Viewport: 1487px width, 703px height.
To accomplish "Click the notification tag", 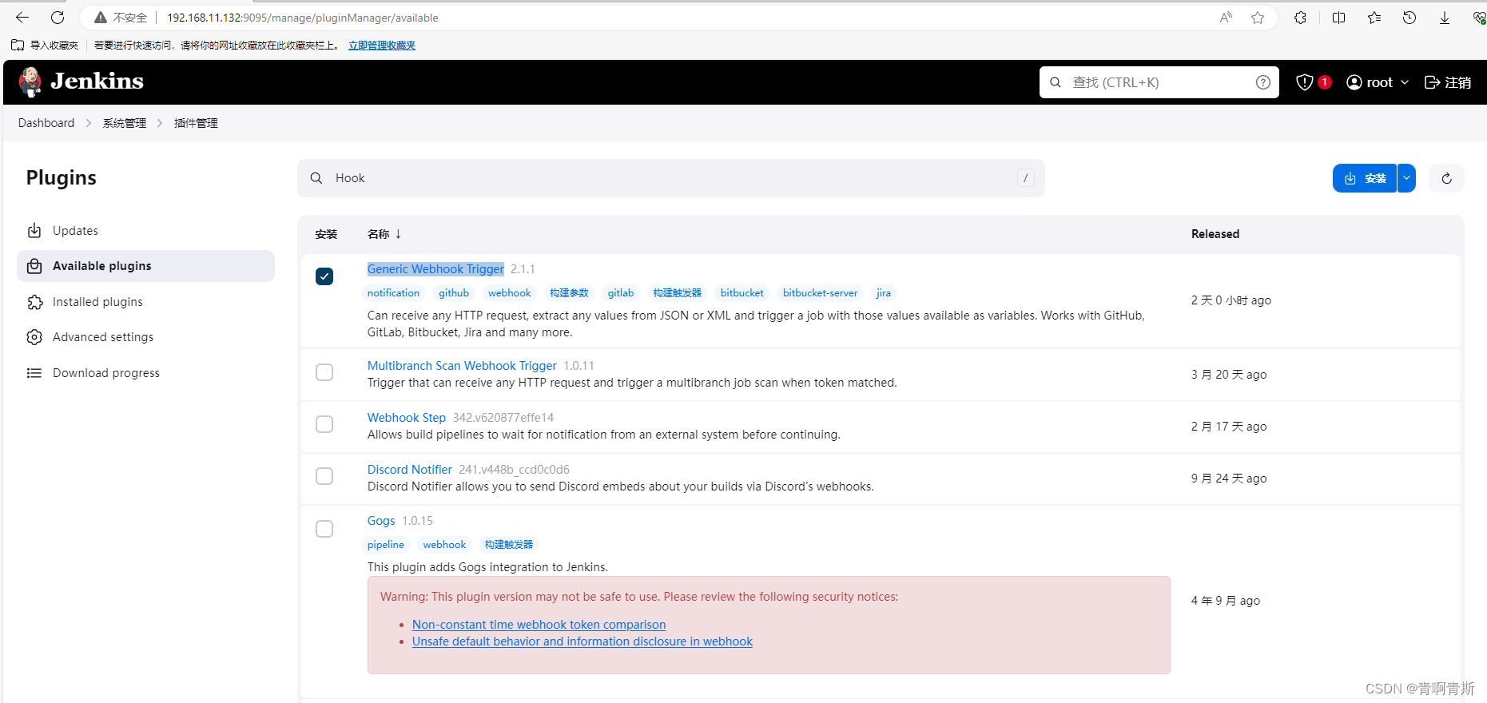I will [393, 293].
